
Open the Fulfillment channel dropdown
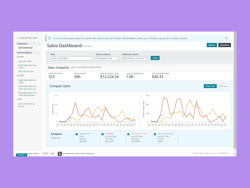coord(135,58)
